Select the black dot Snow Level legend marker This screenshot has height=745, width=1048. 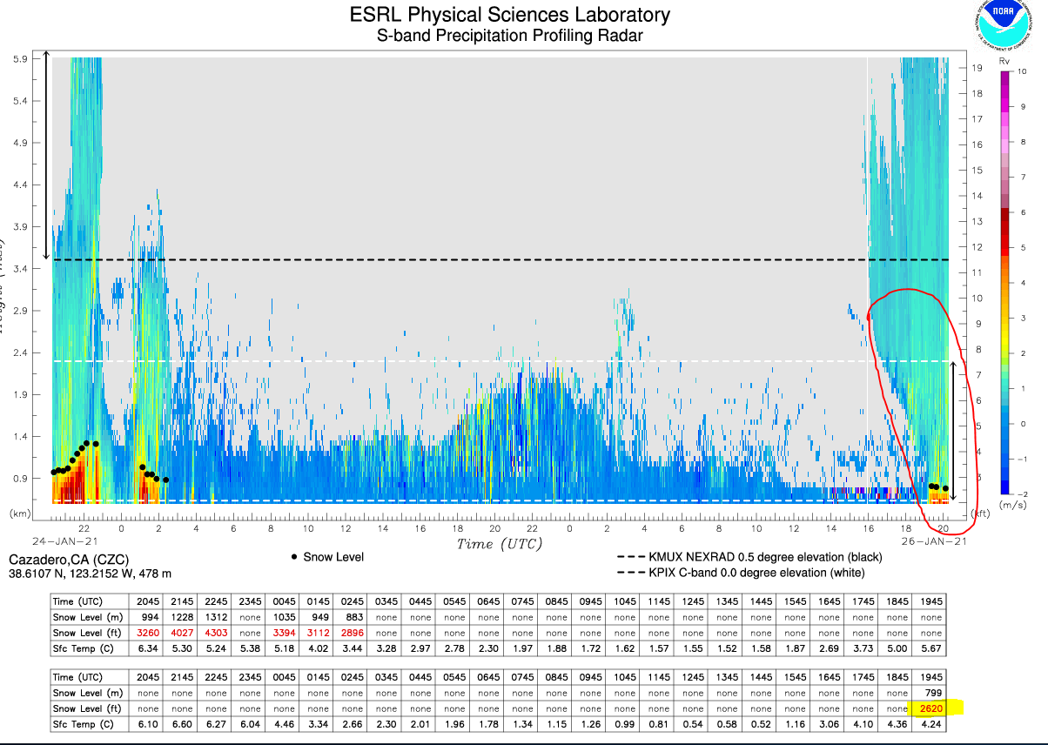[x=294, y=557]
